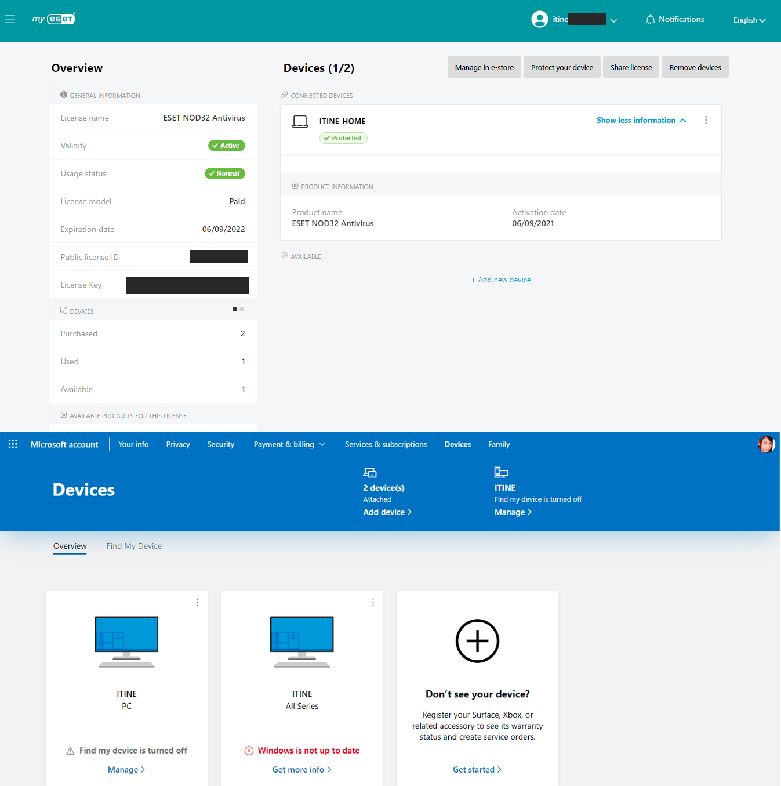Open Family menu item
Viewport: 781px width, 786px height.
coord(499,444)
